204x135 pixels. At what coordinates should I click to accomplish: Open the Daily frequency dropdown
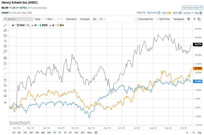39,19
